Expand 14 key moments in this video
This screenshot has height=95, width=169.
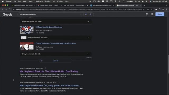point(56,21)
